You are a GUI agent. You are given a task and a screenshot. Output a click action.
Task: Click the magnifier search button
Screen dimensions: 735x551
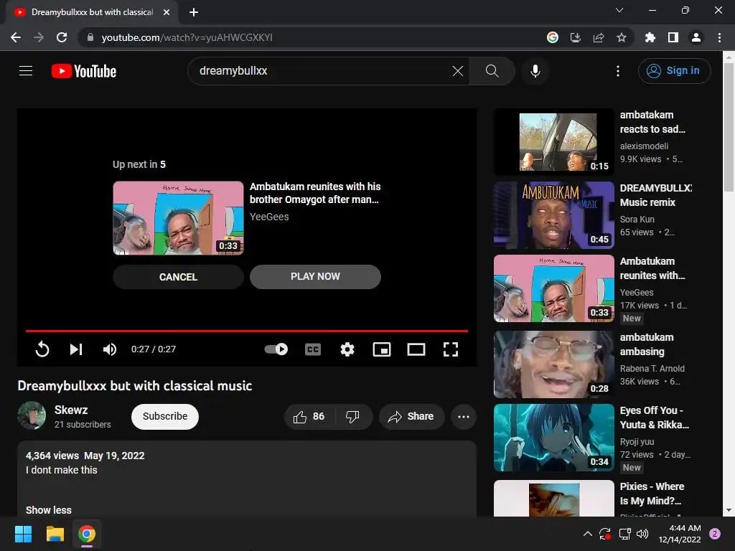[492, 71]
